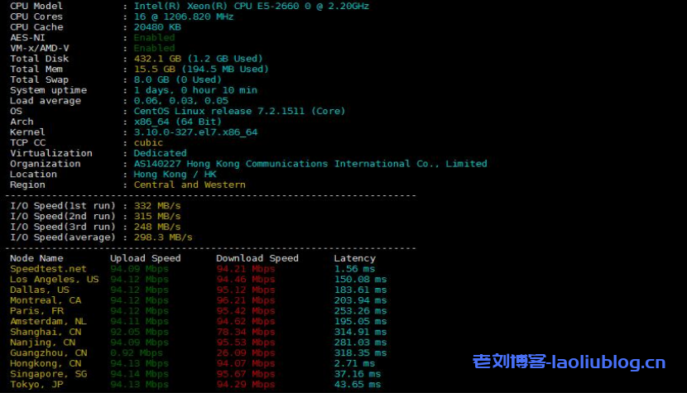Viewport: 687px width, 393px height.
Task: Click the laoliublog.cn watermark link
Action: click(569, 362)
